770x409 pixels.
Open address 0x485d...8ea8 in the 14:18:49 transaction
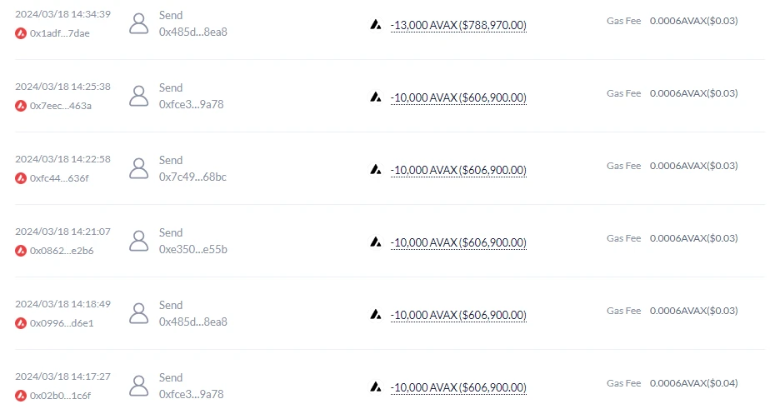pyautogui.click(x=192, y=322)
